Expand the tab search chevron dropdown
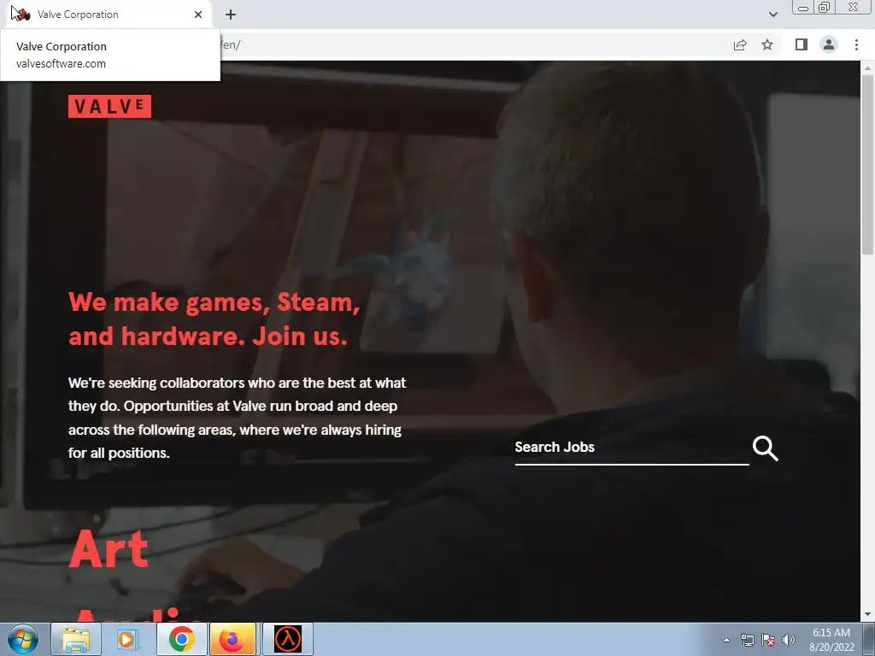Image resolution: width=875 pixels, height=656 pixels. coord(772,15)
